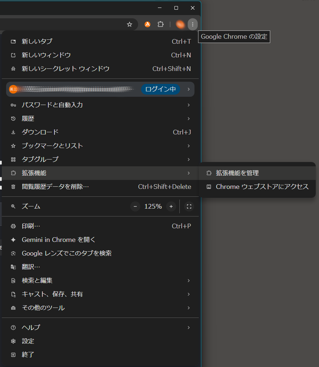Screen dimensions: 319x367
Task: Click the key icon beside パスワードと自動入力
Action: [13, 105]
